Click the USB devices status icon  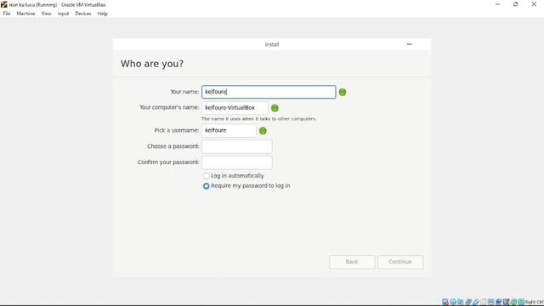tap(476, 302)
